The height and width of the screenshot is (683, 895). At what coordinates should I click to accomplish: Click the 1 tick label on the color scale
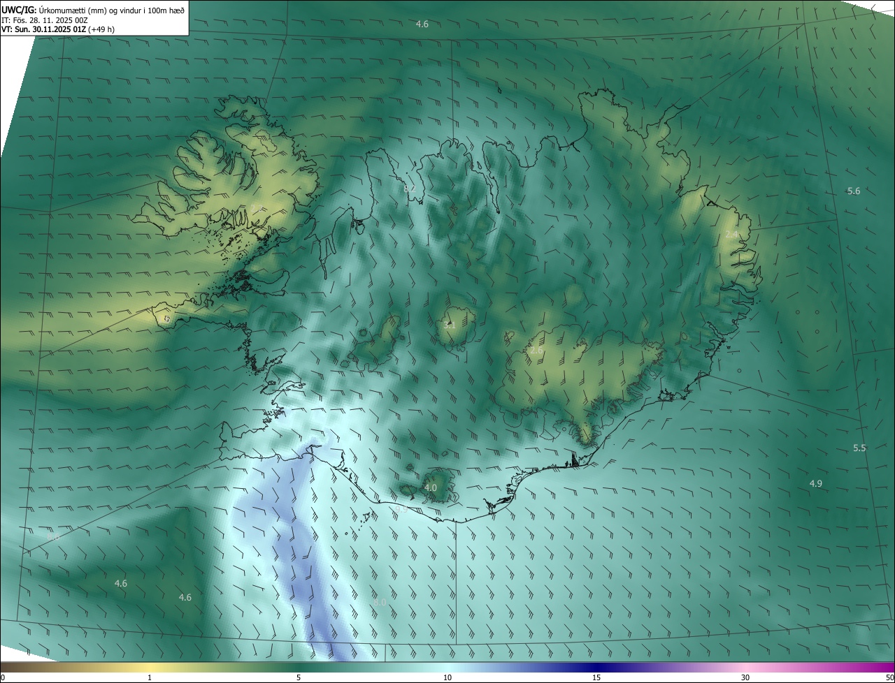click(x=150, y=677)
